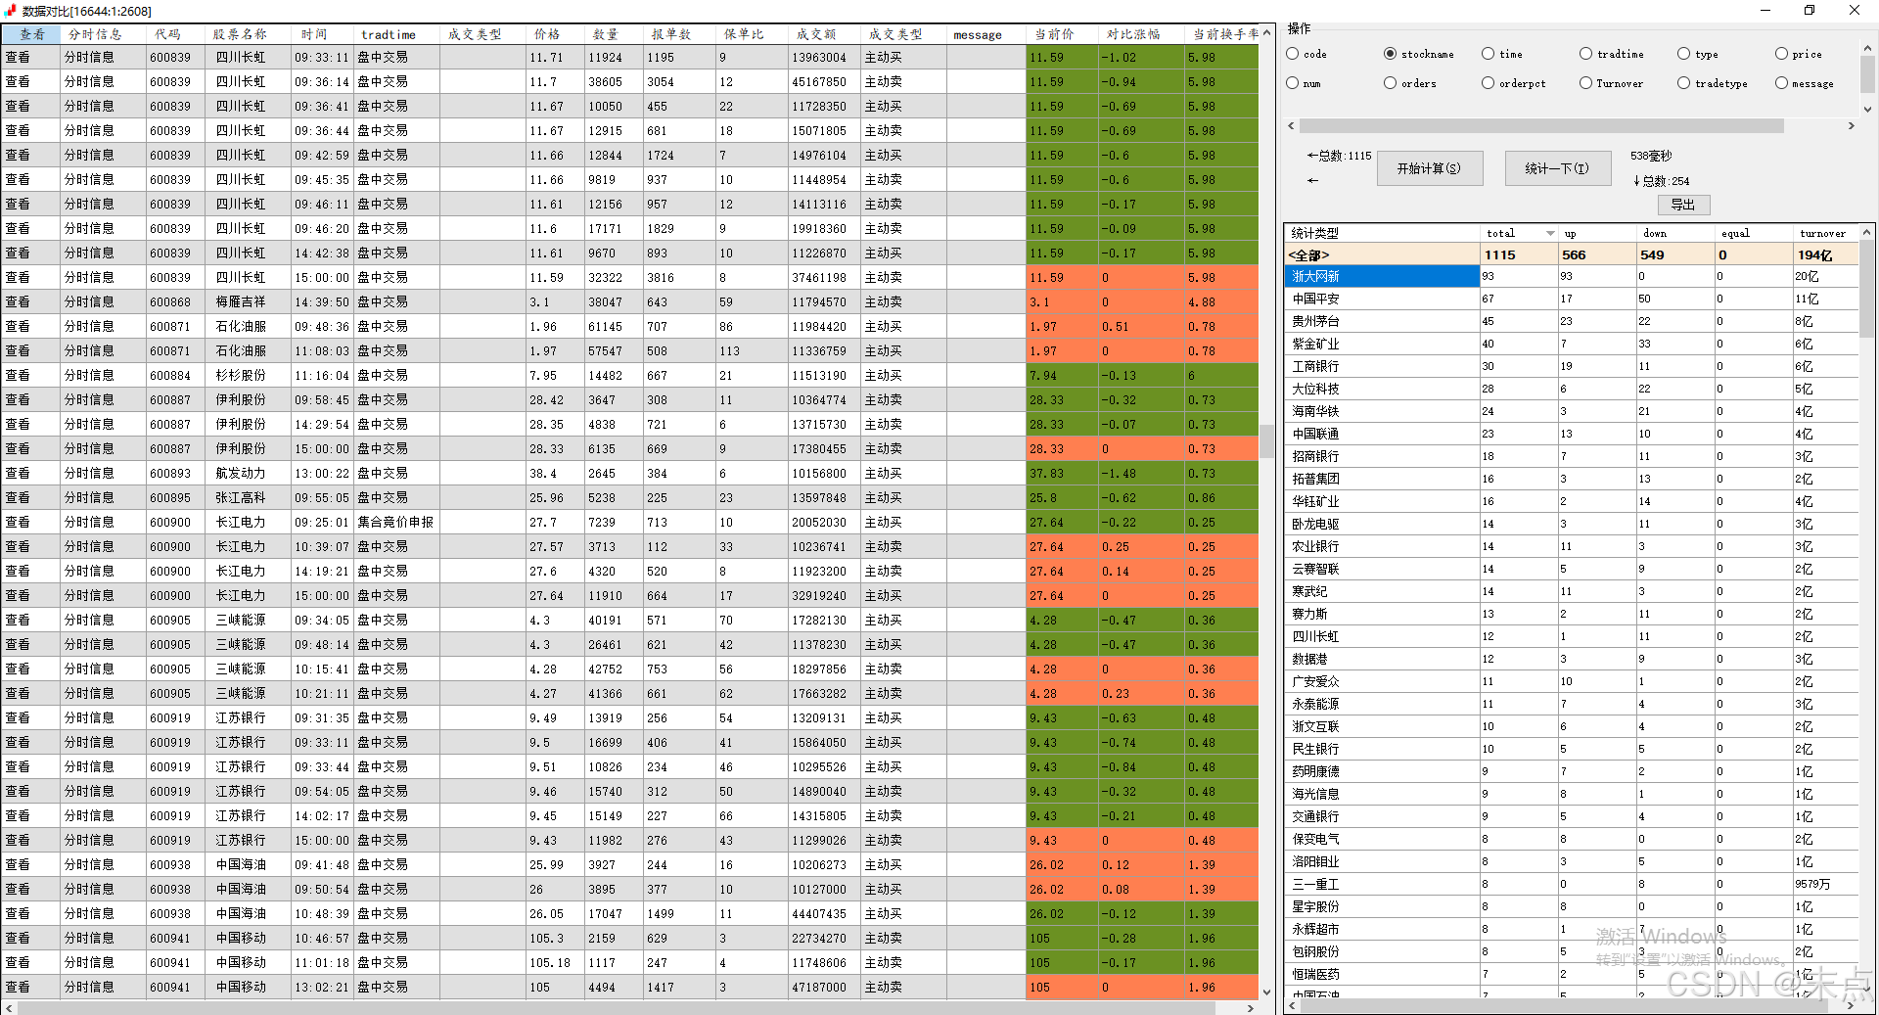Click the 统计一下(T) button
The width and height of the screenshot is (1879, 1015).
[1558, 168]
